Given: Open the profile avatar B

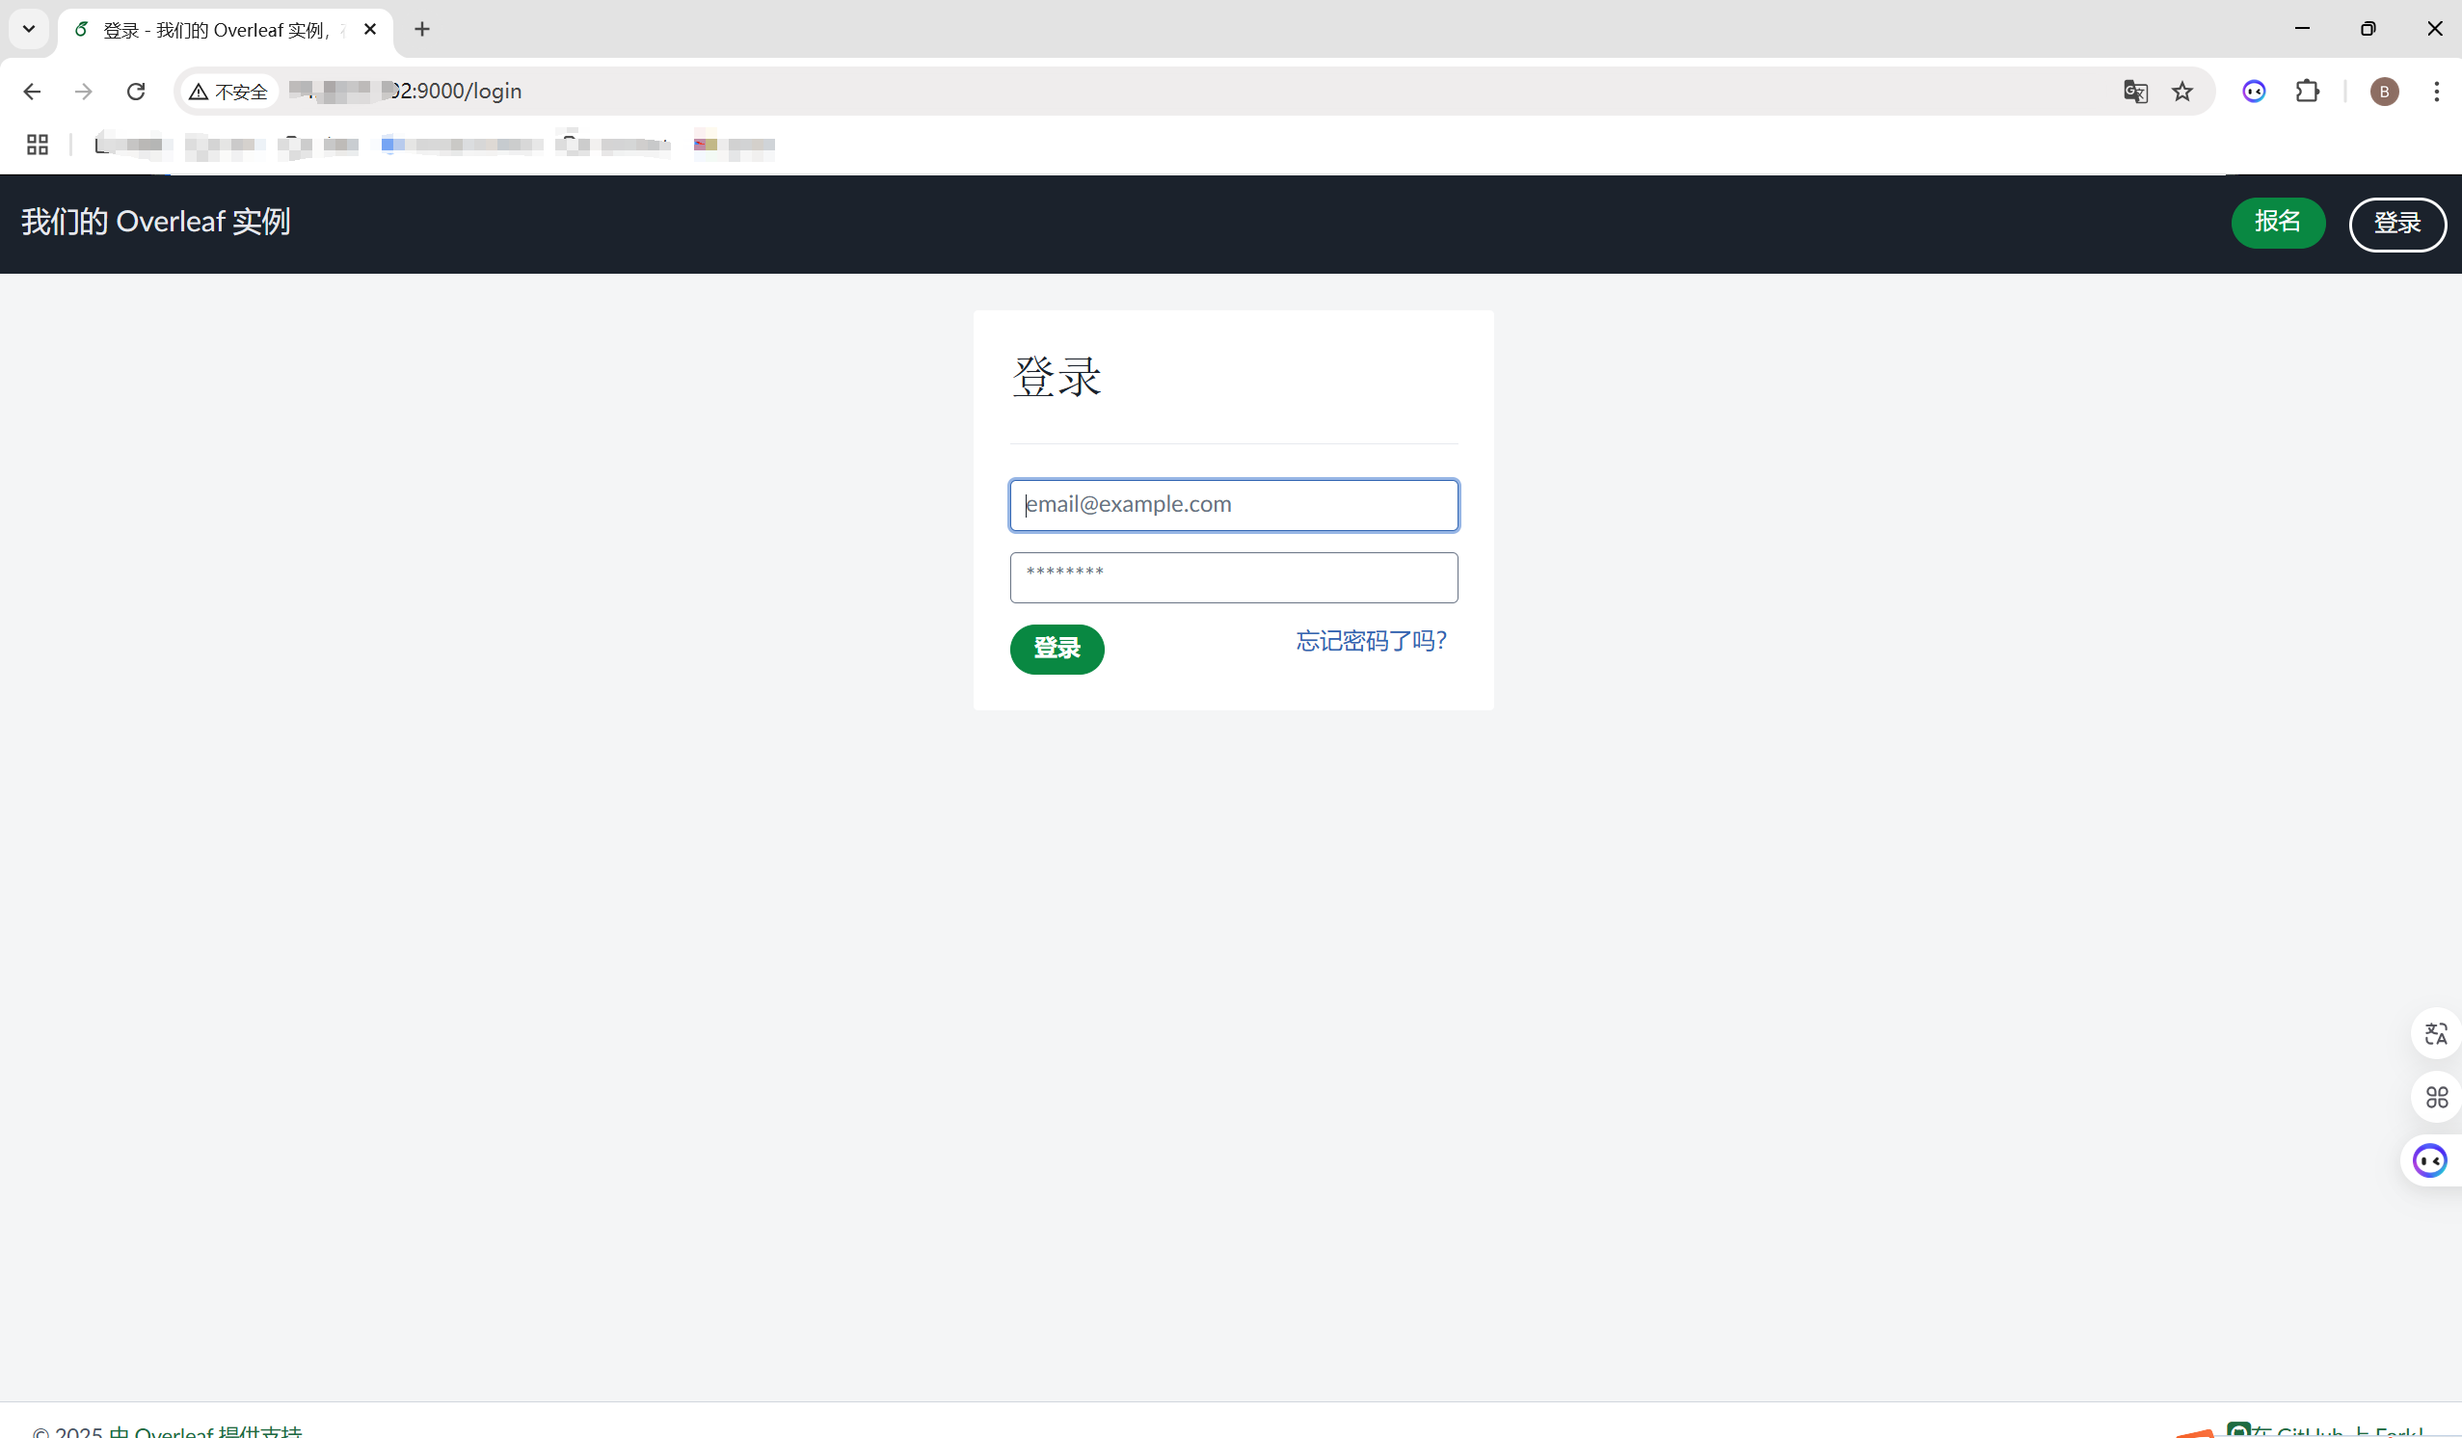Looking at the screenshot, I should click(2385, 91).
